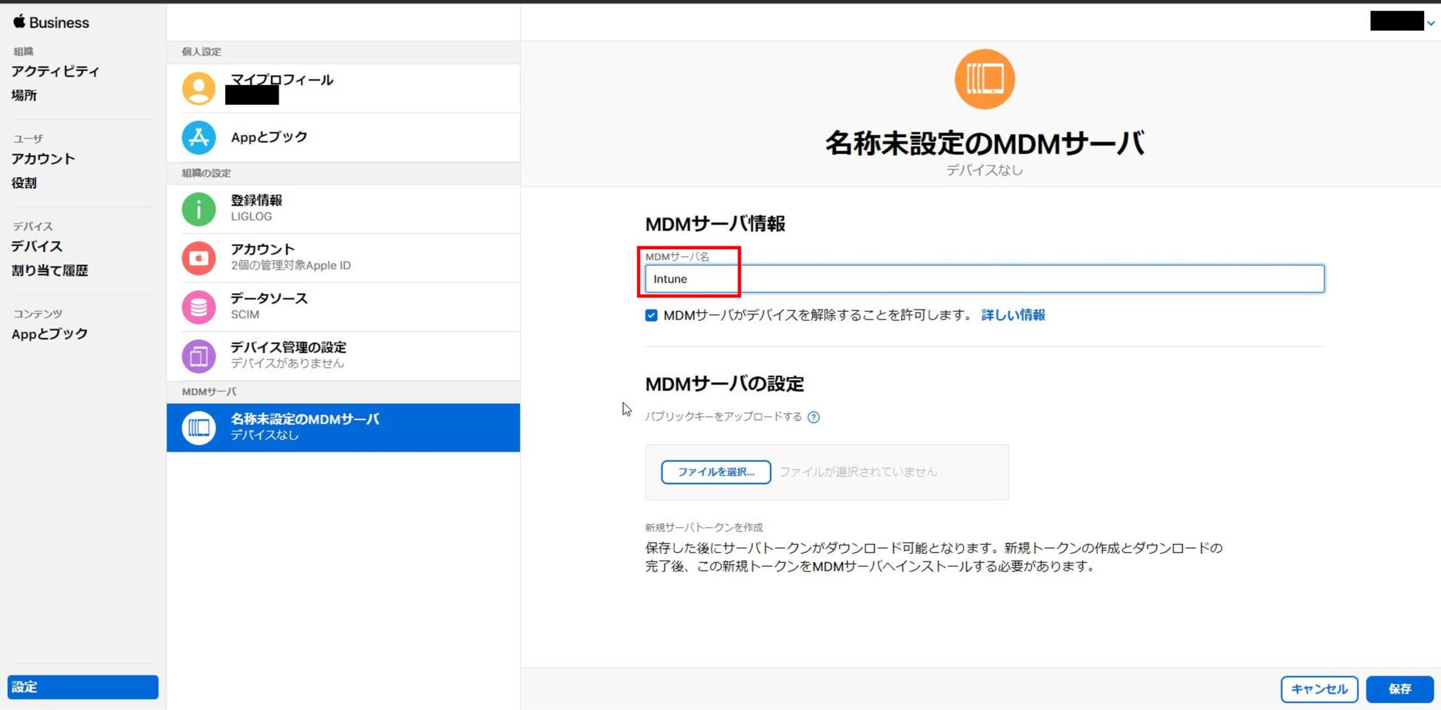Click the 名称未設定のMDMサーバ sidebar icon
This screenshot has width=1441, height=710.
(199, 427)
